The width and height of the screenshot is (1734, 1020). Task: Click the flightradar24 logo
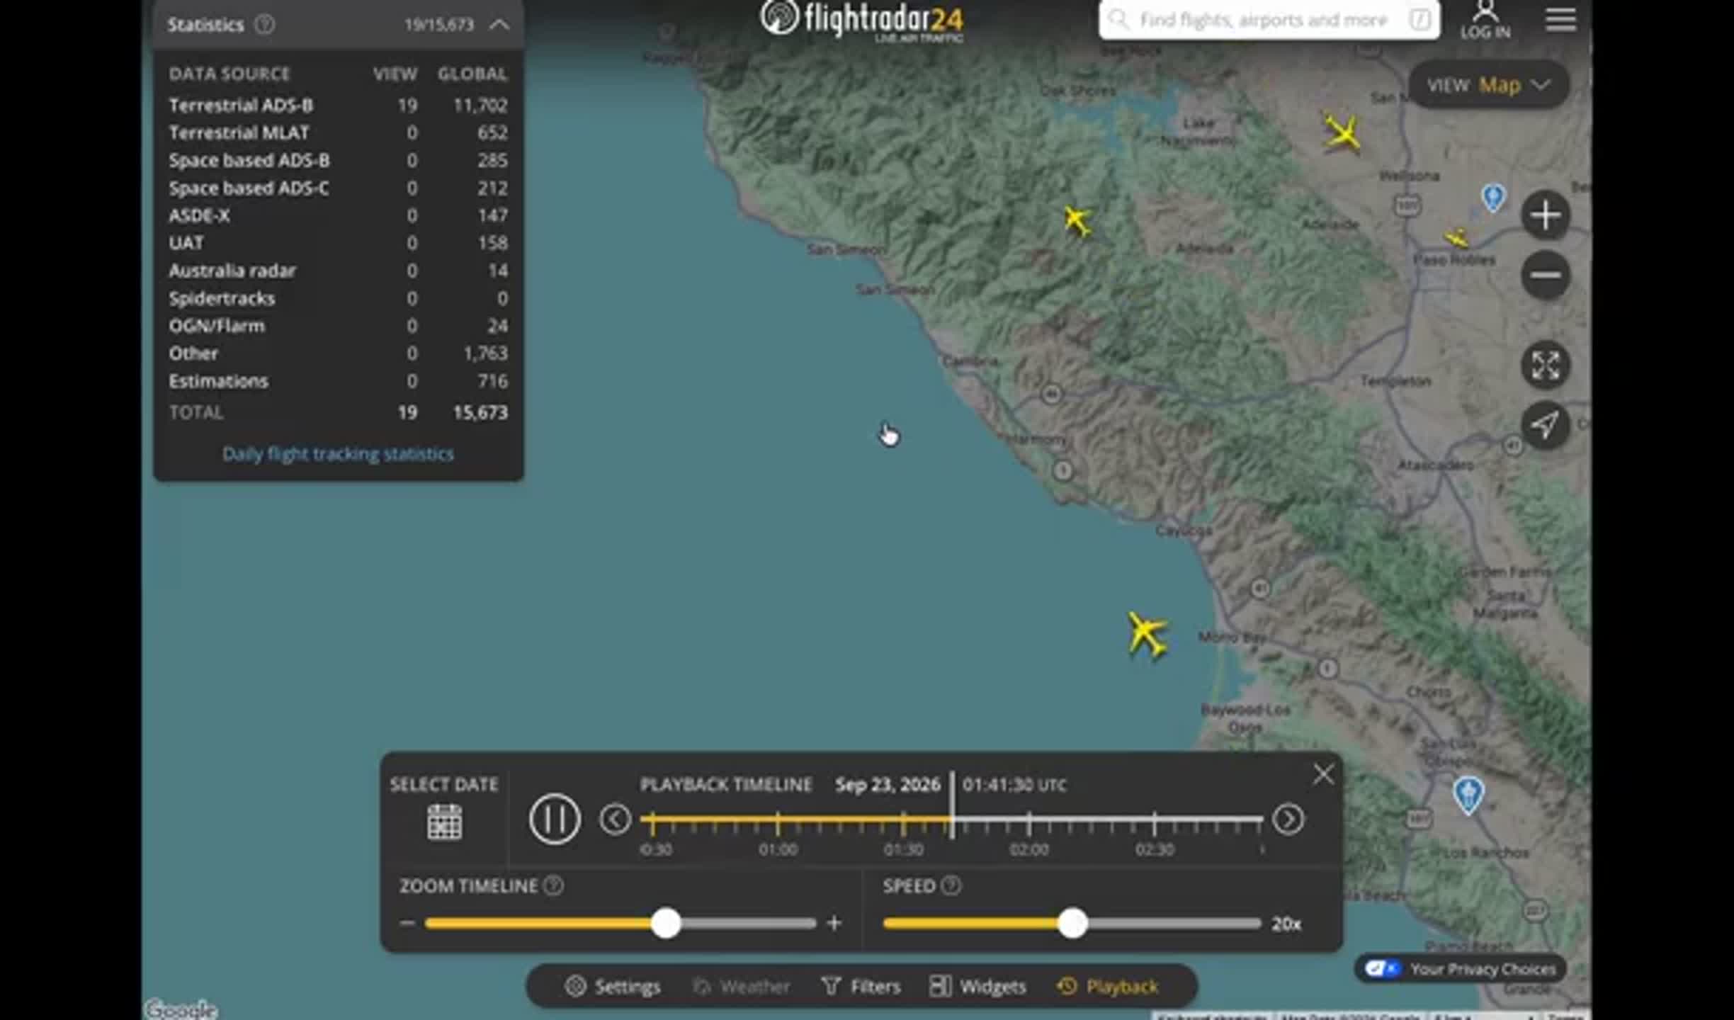(861, 20)
